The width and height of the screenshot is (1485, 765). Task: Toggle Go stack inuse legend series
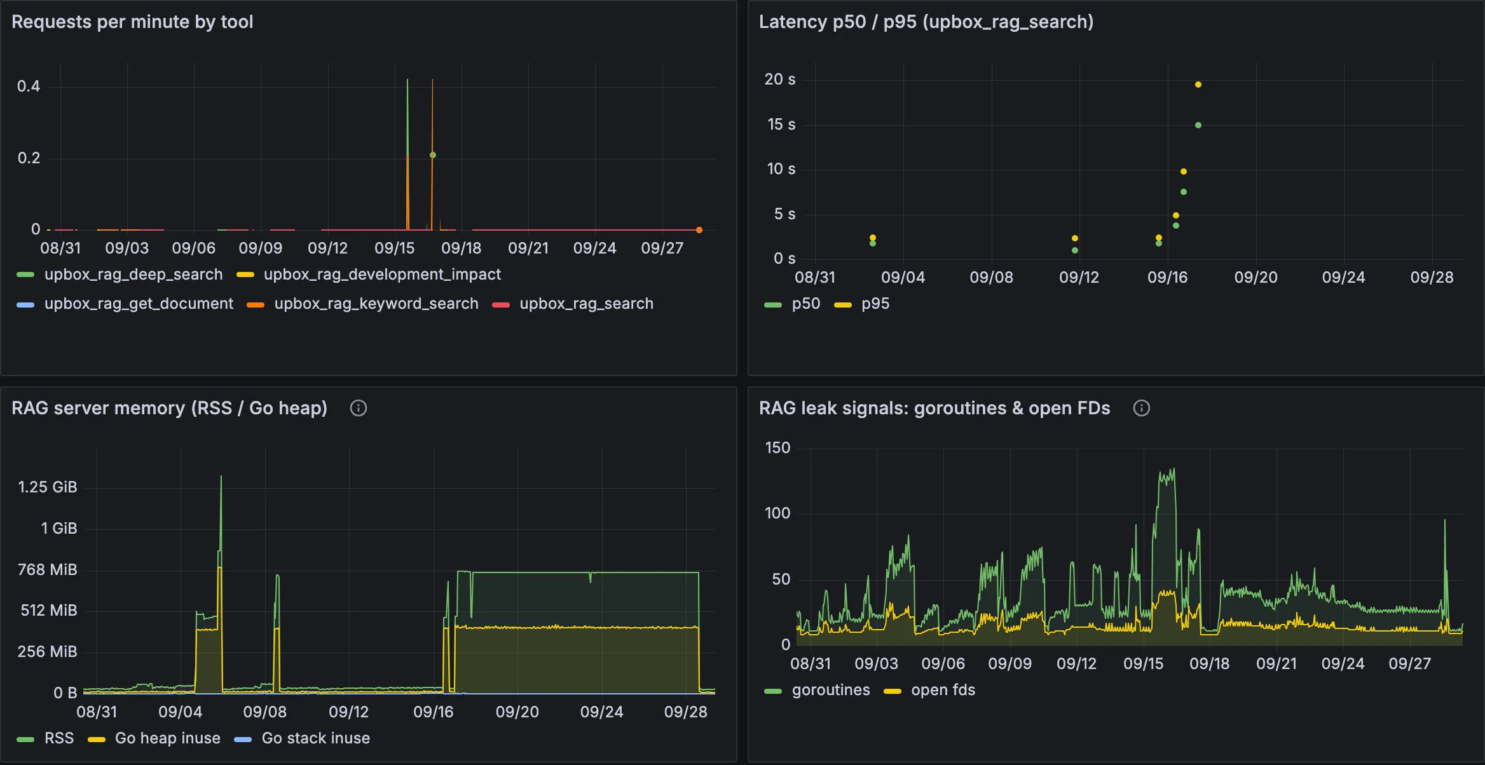316,738
